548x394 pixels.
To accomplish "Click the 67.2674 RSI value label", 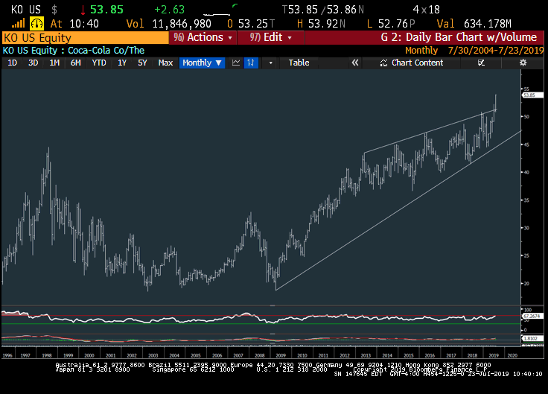I will coord(532,316).
